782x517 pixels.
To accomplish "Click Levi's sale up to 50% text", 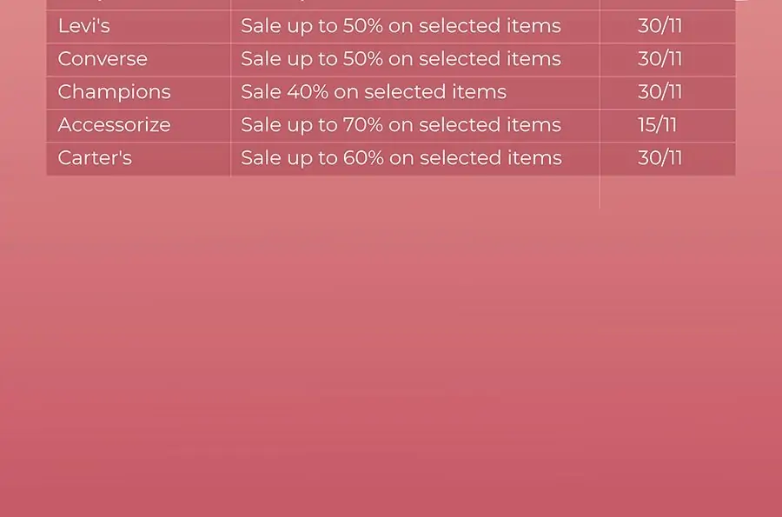I will [x=401, y=26].
